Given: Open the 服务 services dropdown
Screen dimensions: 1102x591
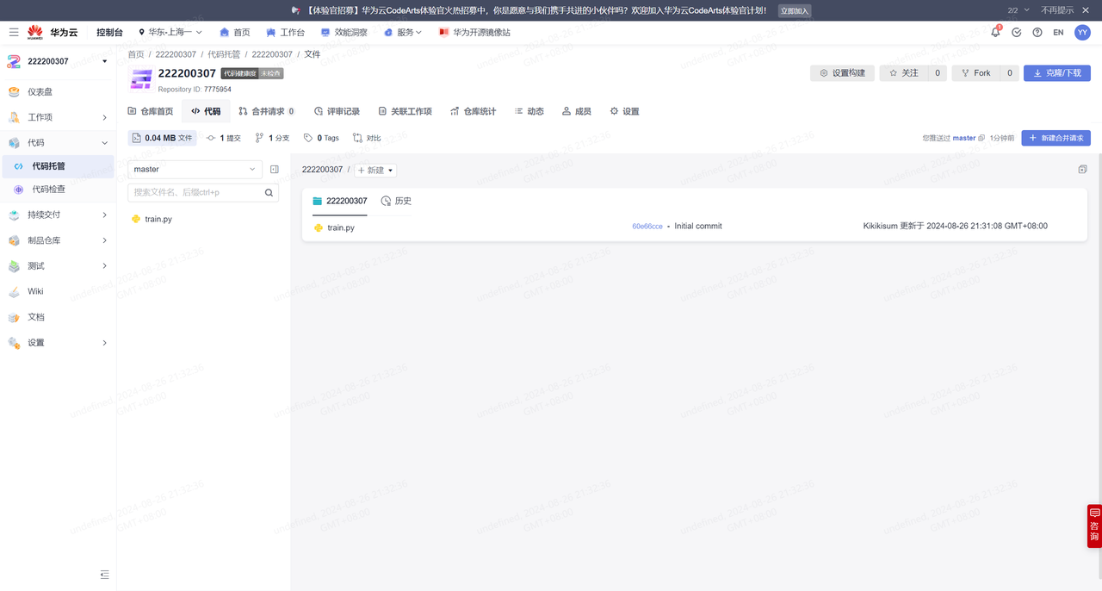Looking at the screenshot, I should pos(403,32).
